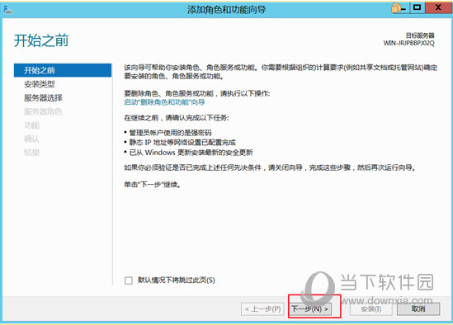Maximize the wizard window
453x325 pixels.
pyautogui.click(x=417, y=7)
